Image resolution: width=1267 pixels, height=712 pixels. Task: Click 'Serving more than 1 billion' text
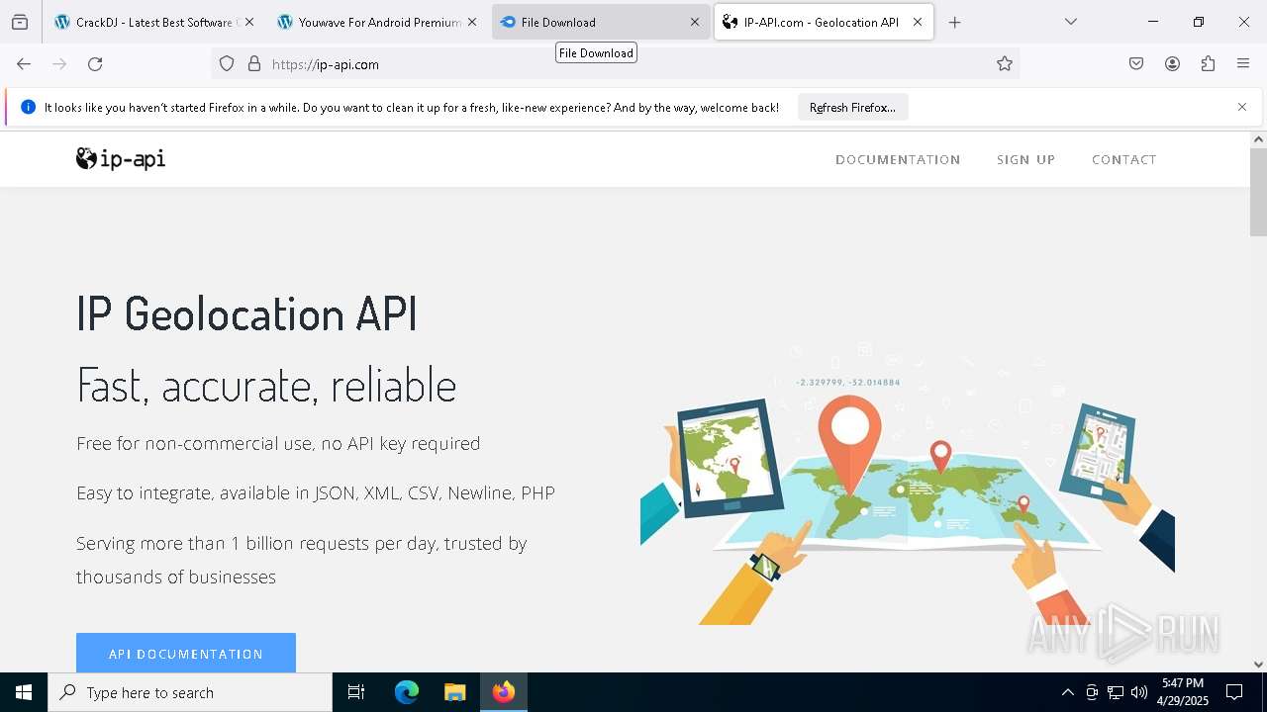[x=302, y=560]
